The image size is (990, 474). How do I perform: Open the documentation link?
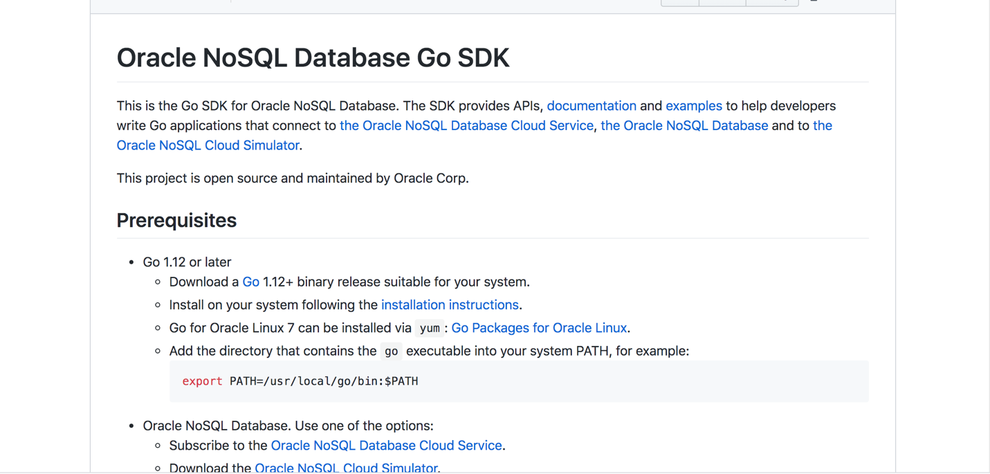591,106
